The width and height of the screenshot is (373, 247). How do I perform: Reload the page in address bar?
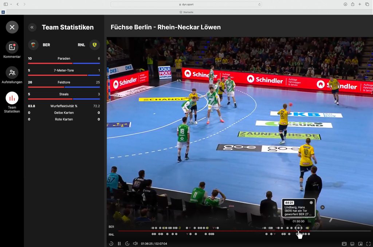(x=259, y=4)
